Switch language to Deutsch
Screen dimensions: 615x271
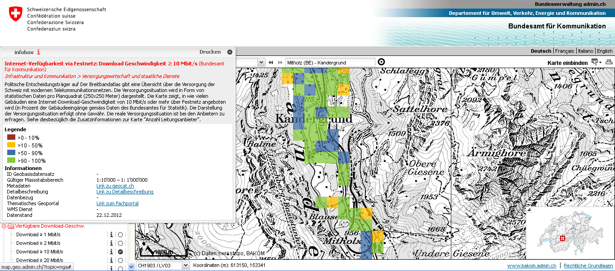click(x=541, y=51)
